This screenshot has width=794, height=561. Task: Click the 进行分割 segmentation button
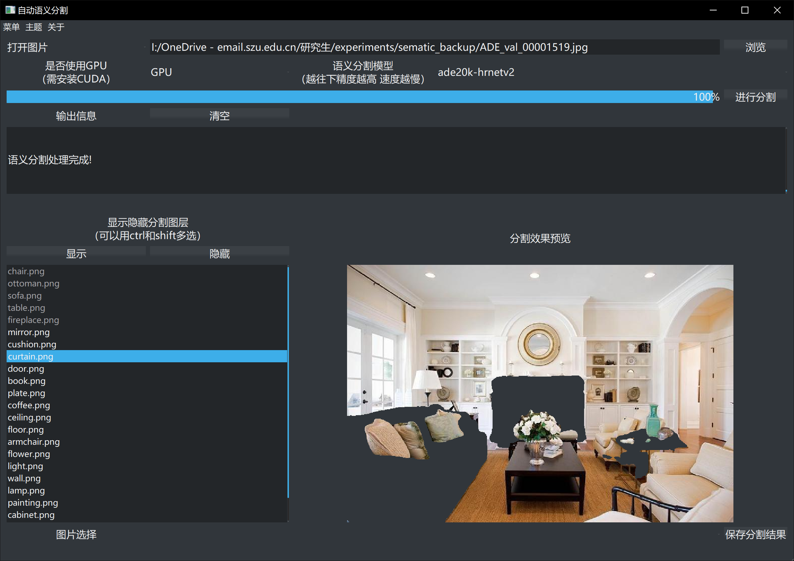[x=755, y=97]
